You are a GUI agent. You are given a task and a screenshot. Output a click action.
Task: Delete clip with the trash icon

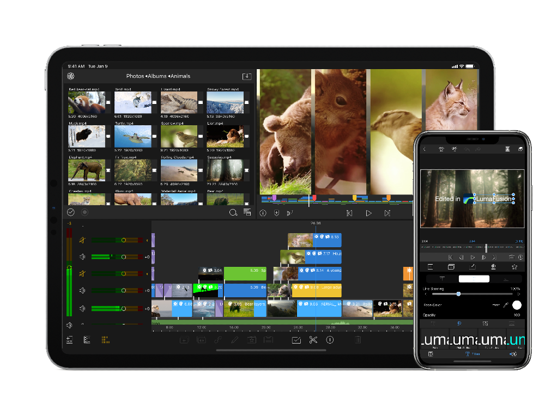pos(358,340)
